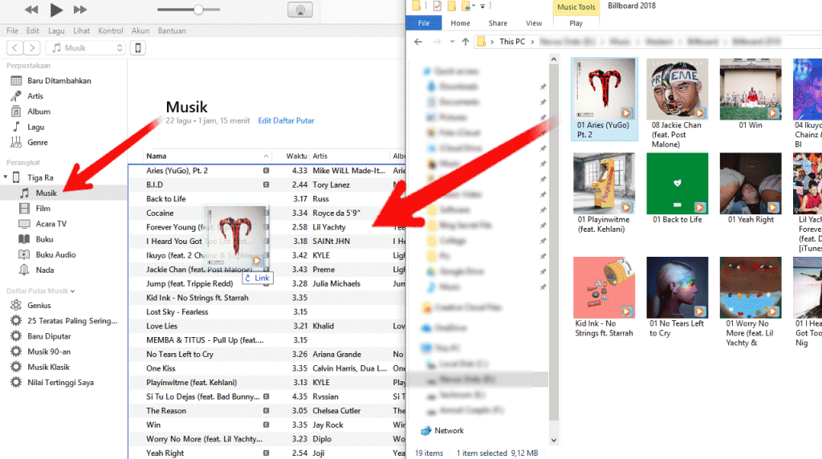822x459 pixels.
Task: Open the Kontrol menu in iTunes
Action: click(111, 31)
